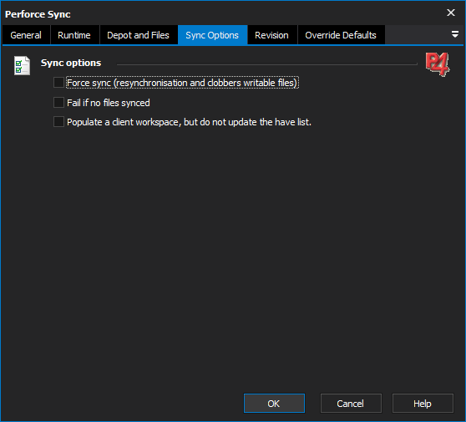Click the Sync options section heading
This screenshot has width=466, height=422.
coord(71,63)
